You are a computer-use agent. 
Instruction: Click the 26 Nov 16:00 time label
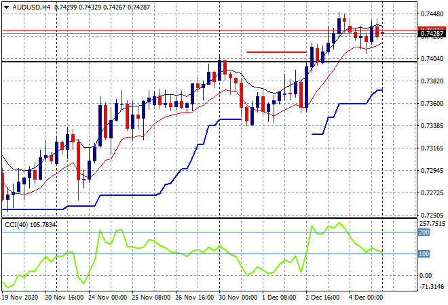tap(195, 298)
